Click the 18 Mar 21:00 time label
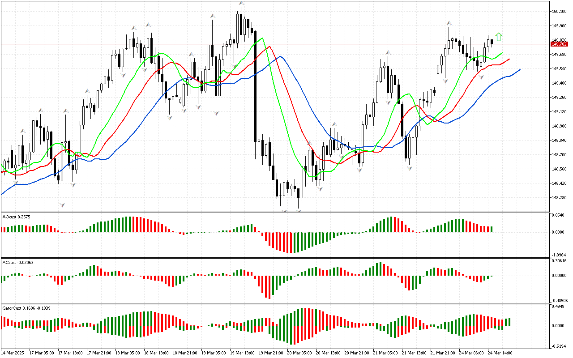Image resolution: width=573 pixels, height=358 pixels. pyautogui.click(x=185, y=353)
